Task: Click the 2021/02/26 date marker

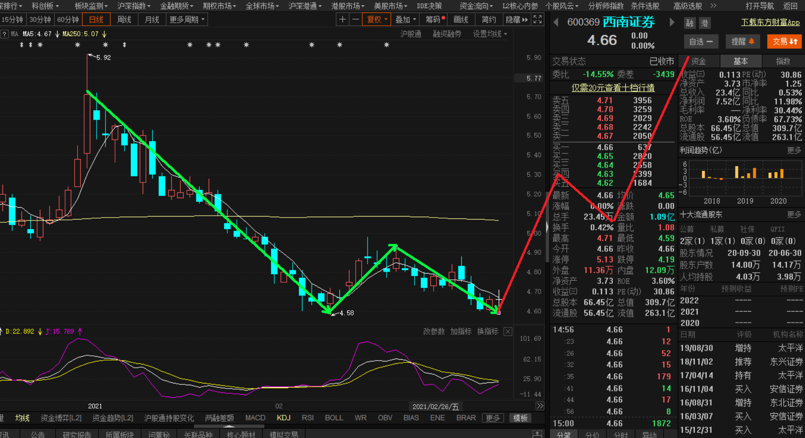Action: (x=436, y=407)
